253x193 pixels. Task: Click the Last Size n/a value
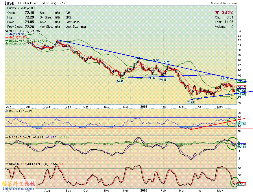[84, 27]
